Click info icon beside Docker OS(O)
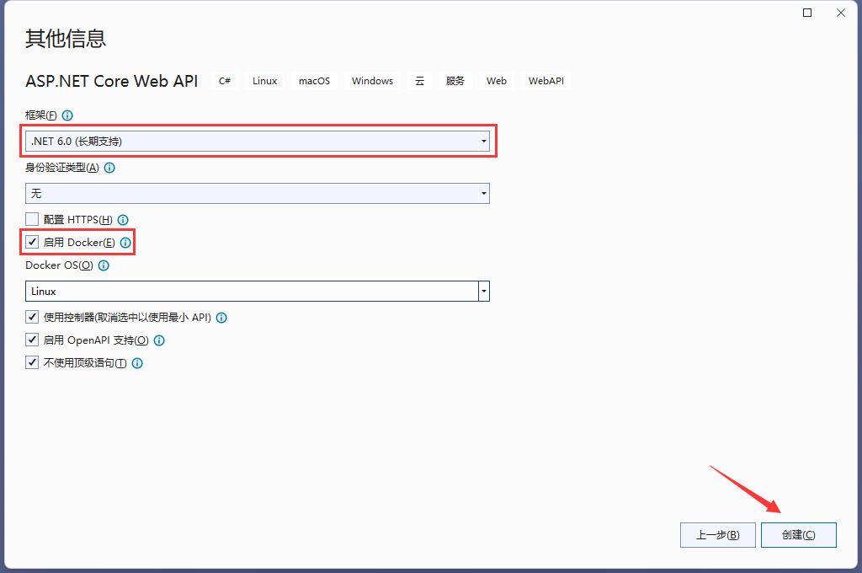The image size is (862, 573). click(x=104, y=265)
